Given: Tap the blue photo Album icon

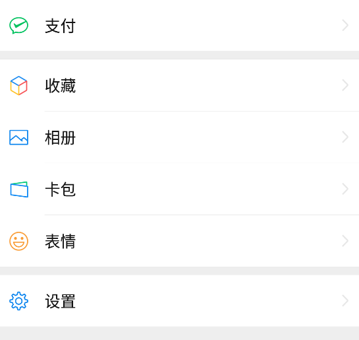Looking at the screenshot, I should point(19,137).
